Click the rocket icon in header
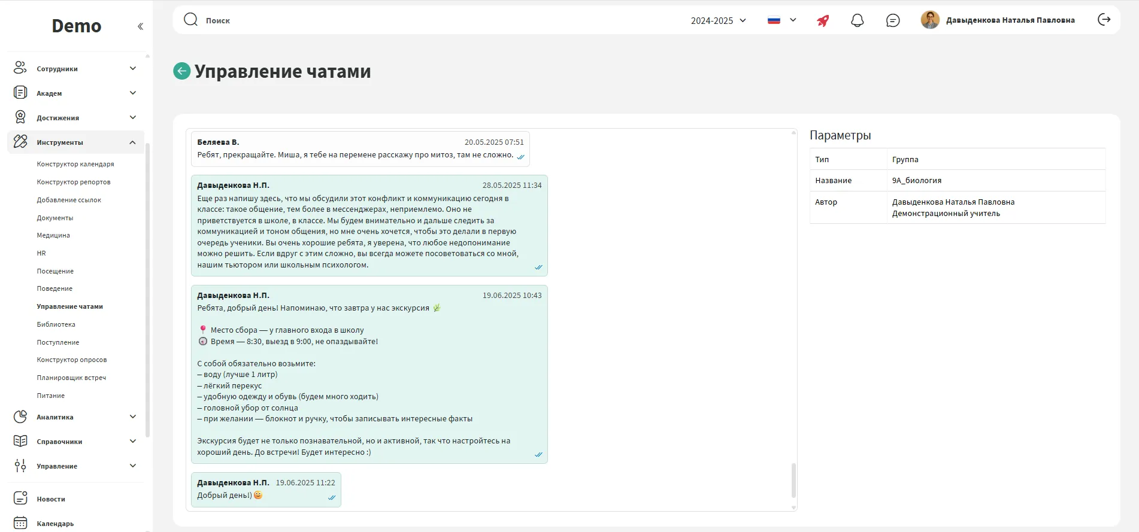Screen dimensions: 1139x532 (823, 20)
